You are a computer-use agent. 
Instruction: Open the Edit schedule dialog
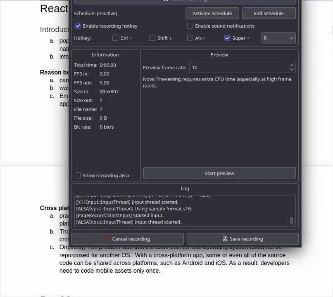269,13
